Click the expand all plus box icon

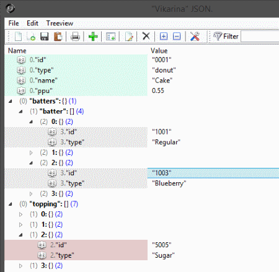click(x=164, y=37)
